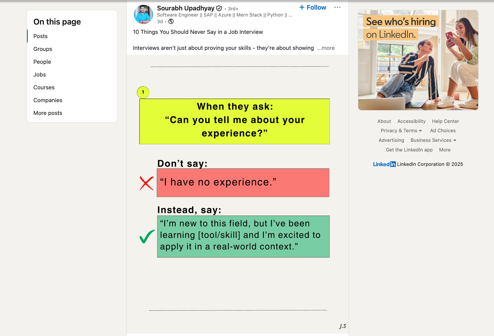The width and height of the screenshot is (494, 336).
Task: Go to the People section
Action: tap(42, 62)
